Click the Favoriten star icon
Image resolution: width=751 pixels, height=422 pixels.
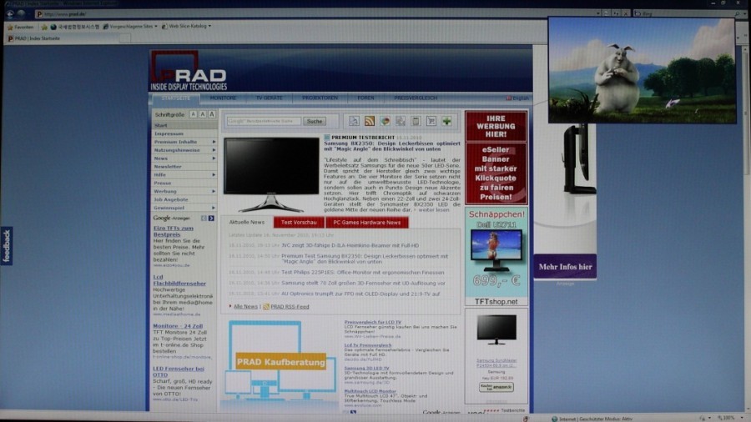[8, 27]
